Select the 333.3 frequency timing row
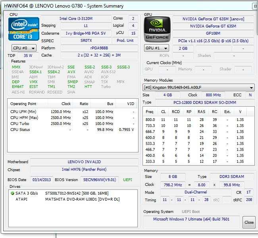258x238 pixels. (198, 162)
